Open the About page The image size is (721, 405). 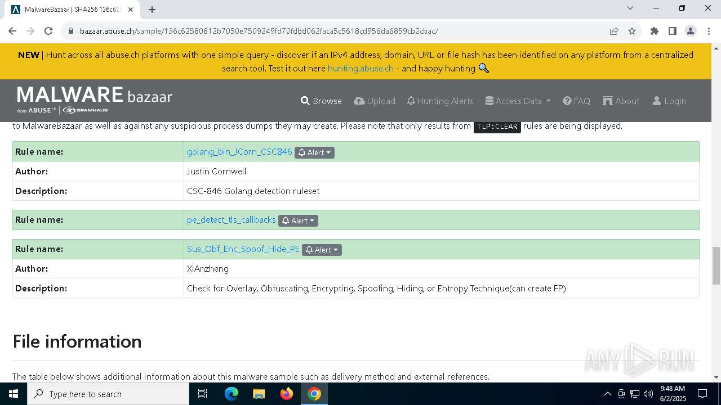(x=621, y=101)
